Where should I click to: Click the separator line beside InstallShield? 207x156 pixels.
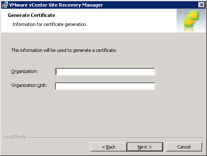point(116,137)
